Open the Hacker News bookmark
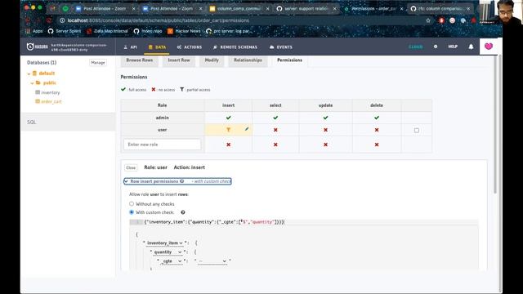Screen dimensions: 523x294 click(184, 31)
